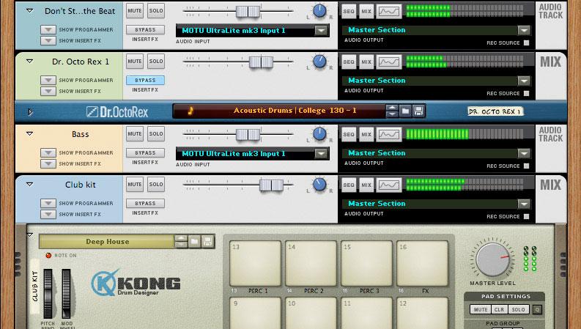Toggle Bypass insert FX on Dr. Octo Rex 1
This screenshot has width=581, height=329.
145,80
